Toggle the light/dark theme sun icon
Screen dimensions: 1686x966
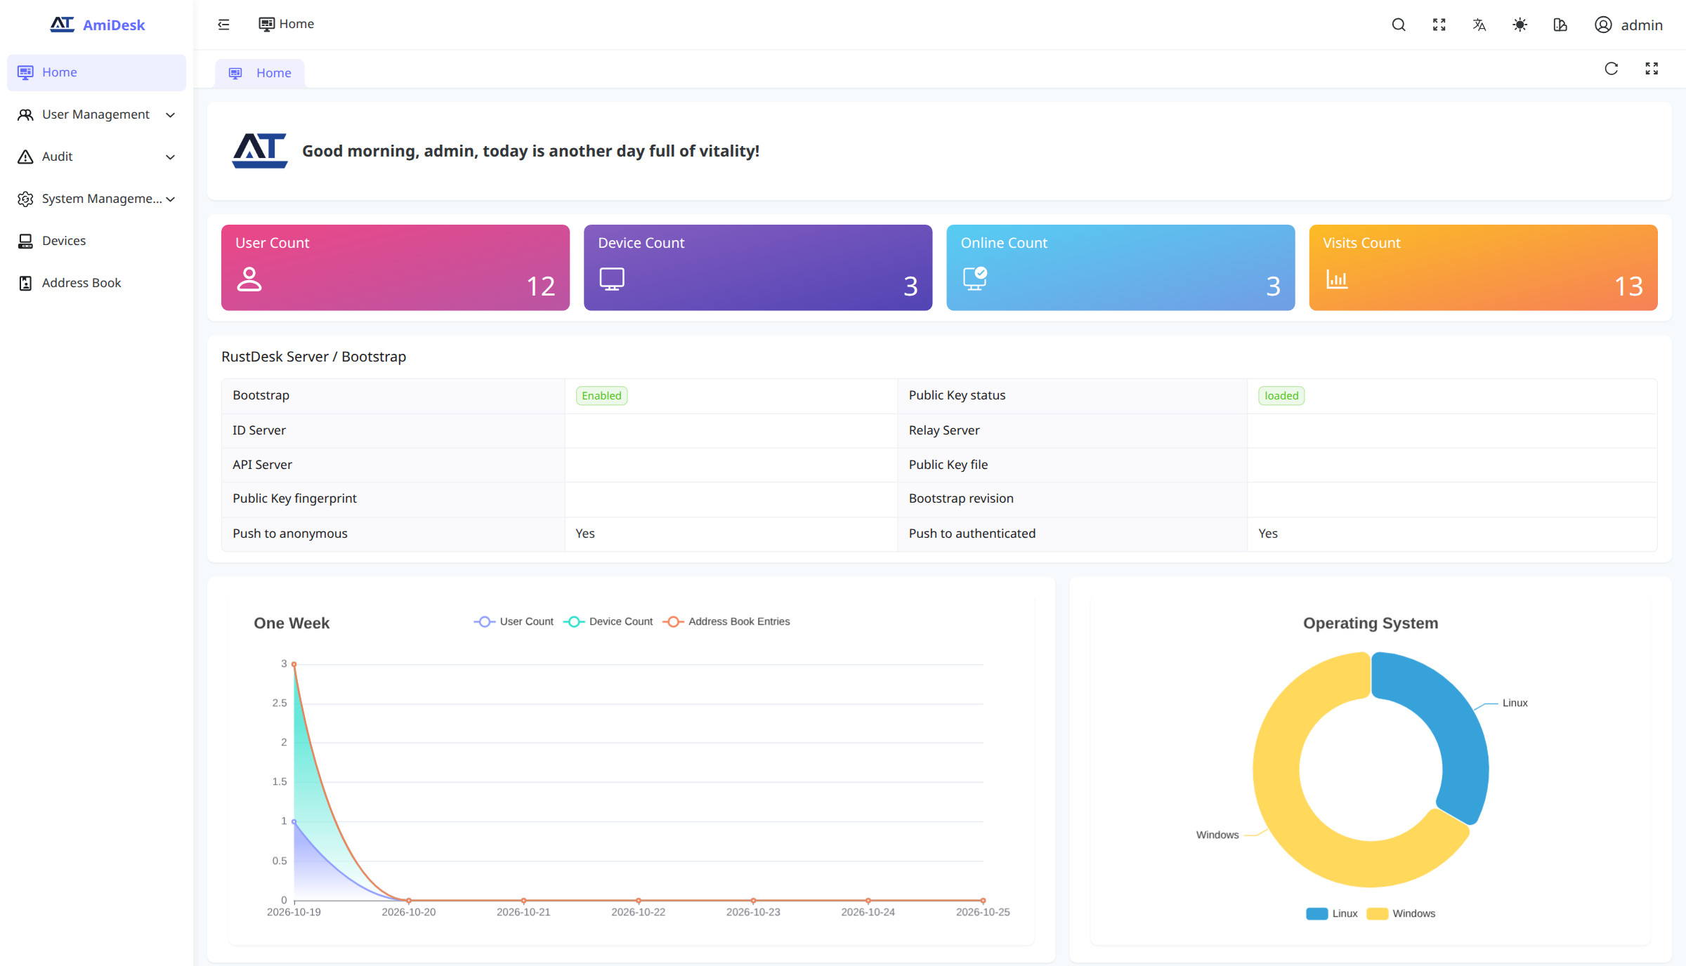(x=1520, y=25)
